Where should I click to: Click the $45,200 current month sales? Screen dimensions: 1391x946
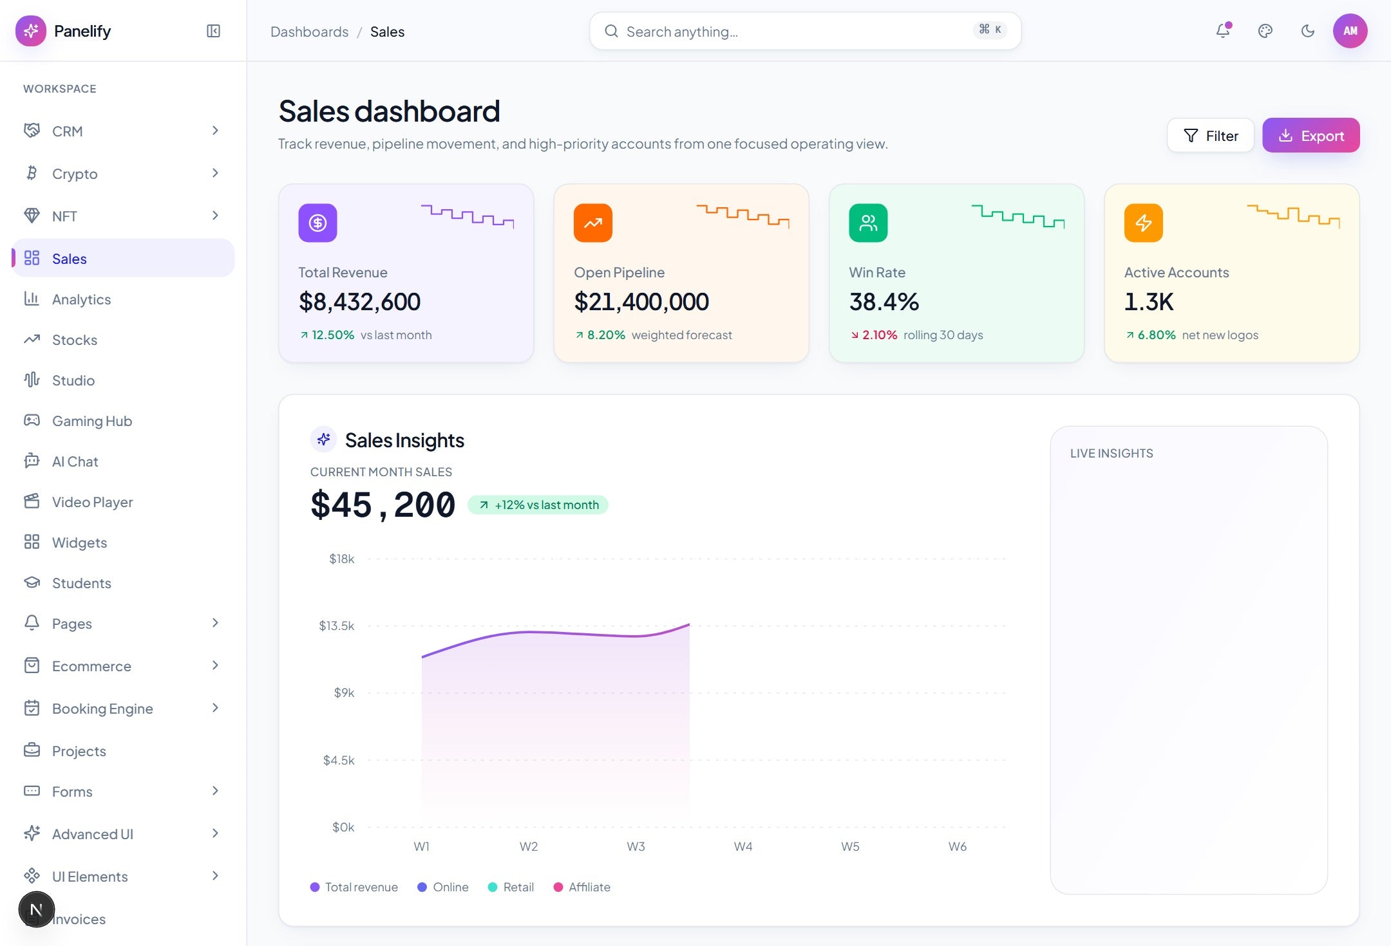tap(383, 505)
